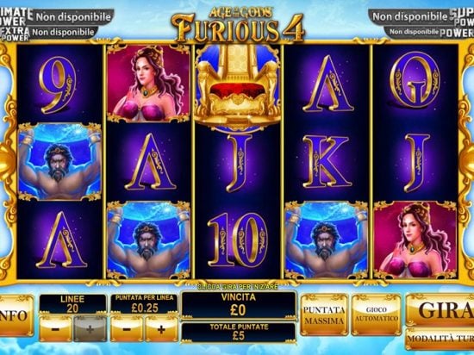Select the goddess symbol atop second reel
The width and height of the screenshot is (474, 355).
click(x=148, y=84)
